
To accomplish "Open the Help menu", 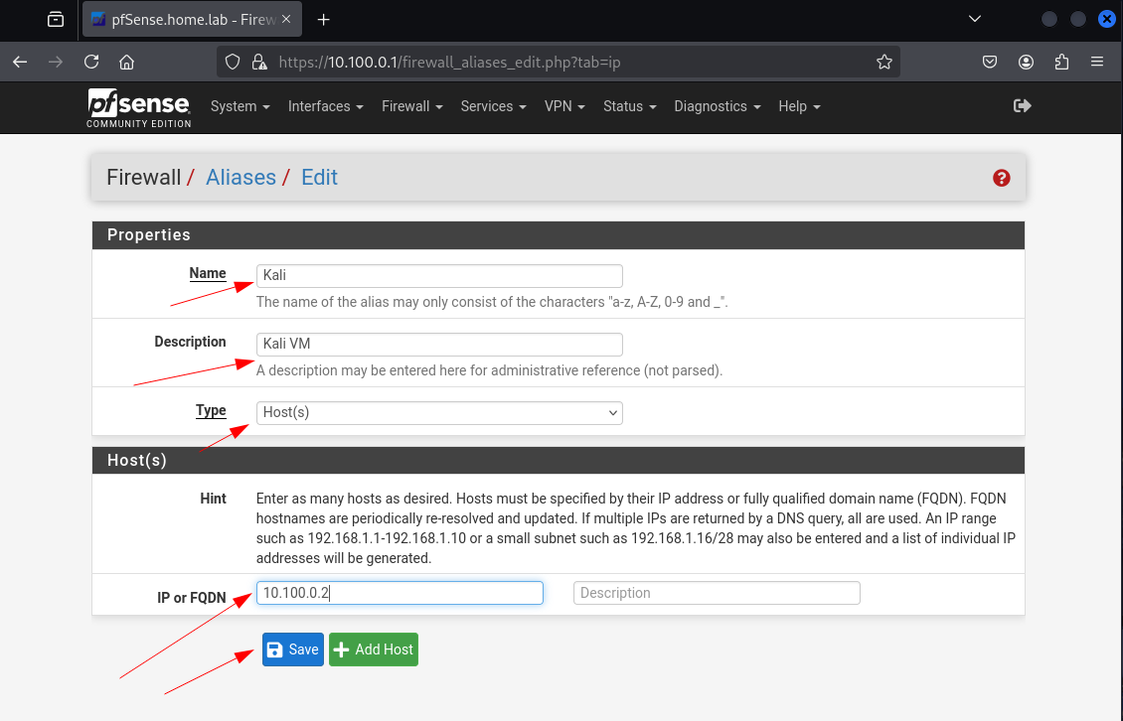I will (799, 106).
